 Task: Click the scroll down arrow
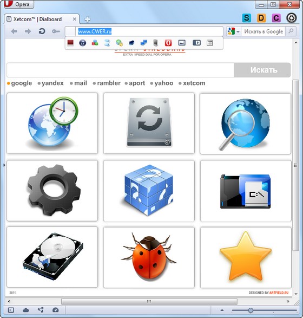pos(296,294)
